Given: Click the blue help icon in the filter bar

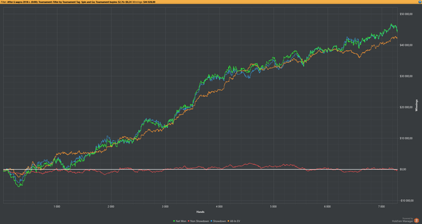Looking at the screenshot, I should coord(420,2).
